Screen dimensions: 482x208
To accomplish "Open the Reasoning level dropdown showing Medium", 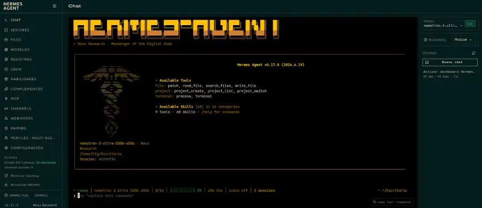I will coord(463,40).
